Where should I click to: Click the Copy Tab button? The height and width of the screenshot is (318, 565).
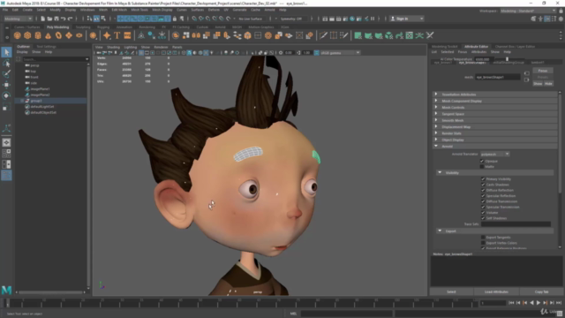[541, 291]
